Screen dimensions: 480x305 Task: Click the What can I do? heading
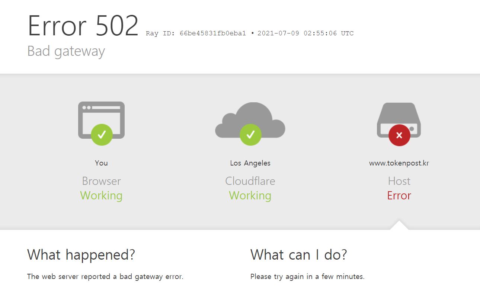click(x=299, y=255)
